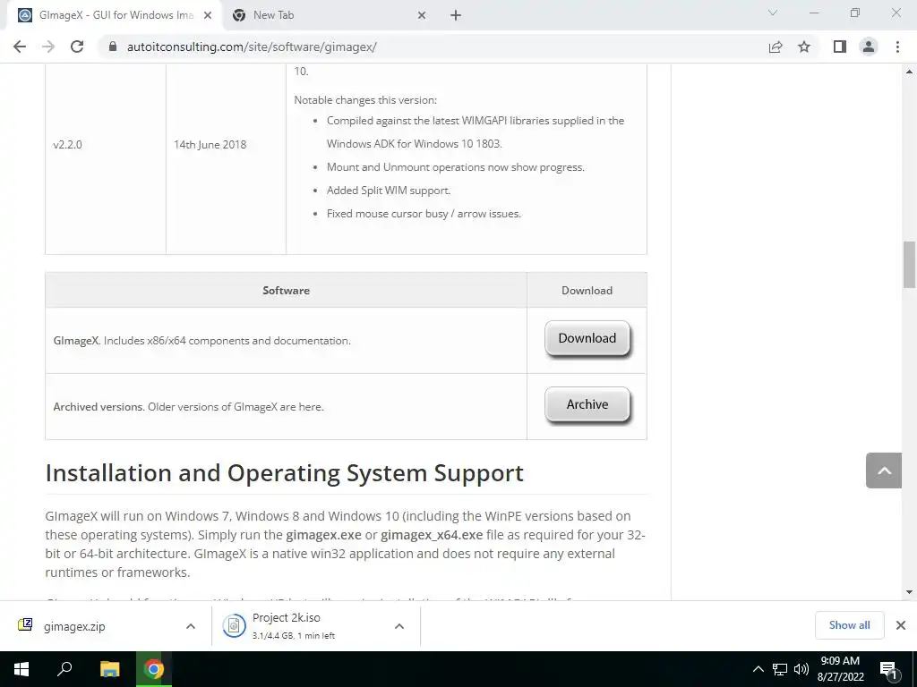This screenshot has width=917, height=687.
Task: Click 'Fixed mouse cursor busy / arrow issues.' text
Action: coord(424,214)
